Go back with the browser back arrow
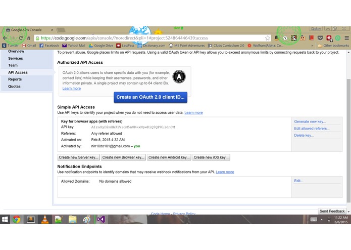Viewport: 351px width, 250px height. 5,38
